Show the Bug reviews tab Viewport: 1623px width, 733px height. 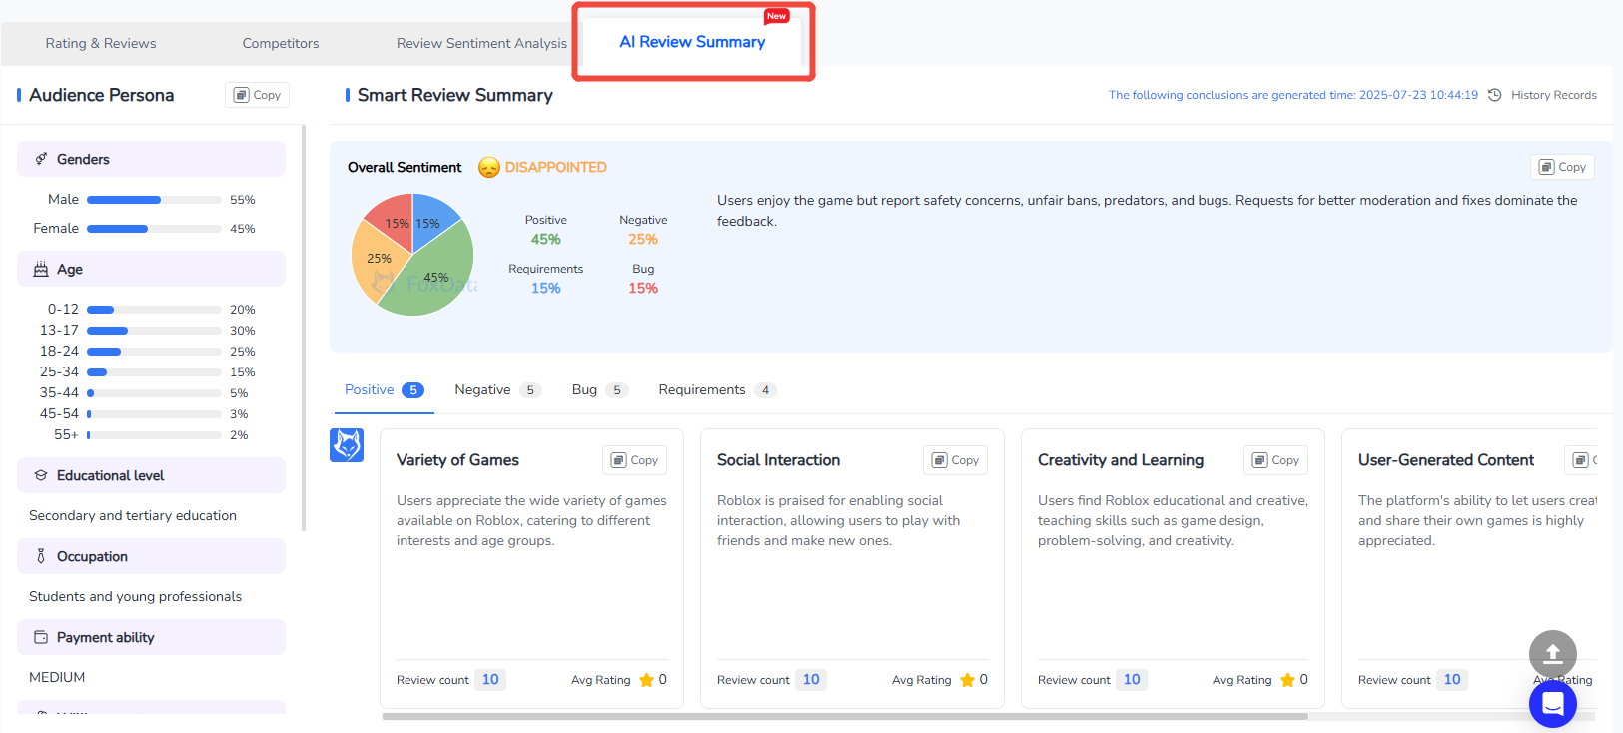(x=585, y=390)
